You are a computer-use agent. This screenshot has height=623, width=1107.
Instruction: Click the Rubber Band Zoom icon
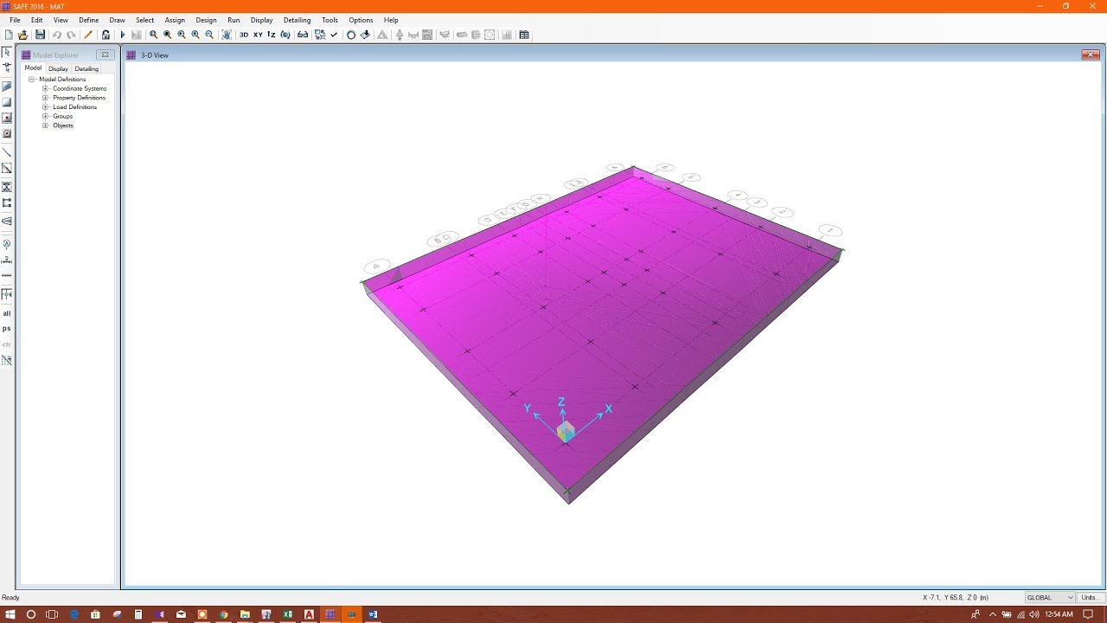[x=153, y=35]
